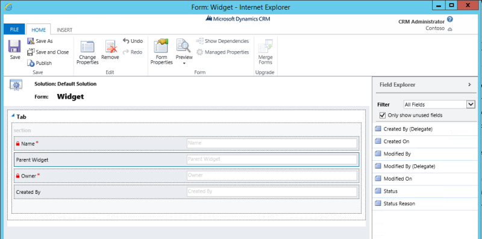Open Form Properties

click(x=161, y=52)
